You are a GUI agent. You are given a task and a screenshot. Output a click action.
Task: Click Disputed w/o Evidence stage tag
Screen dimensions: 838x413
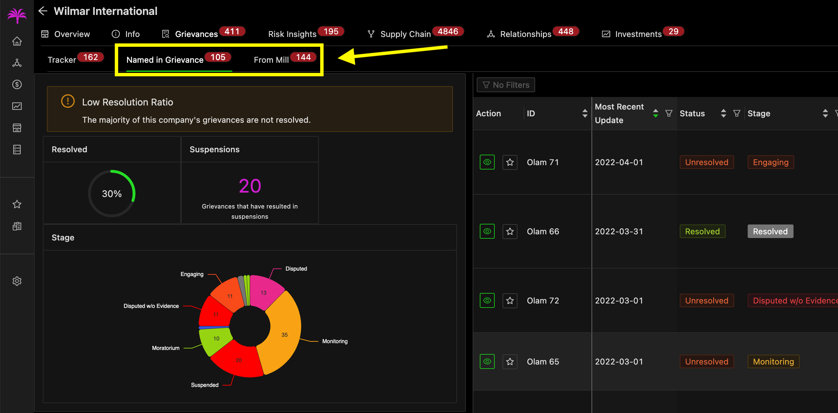point(793,301)
